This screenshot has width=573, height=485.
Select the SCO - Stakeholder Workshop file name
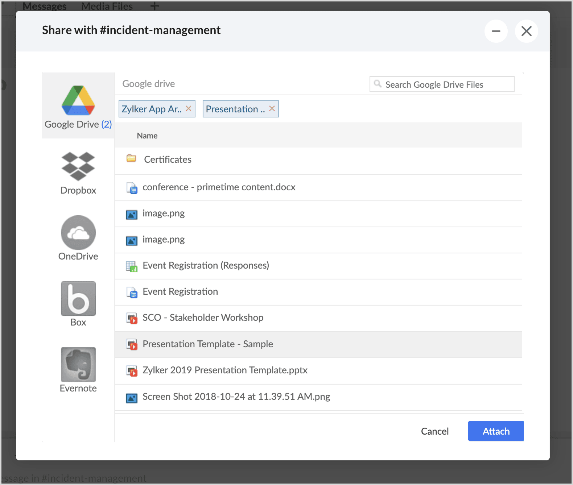coord(203,318)
